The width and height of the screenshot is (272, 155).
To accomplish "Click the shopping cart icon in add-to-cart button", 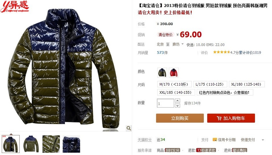I will tap(219, 118).
